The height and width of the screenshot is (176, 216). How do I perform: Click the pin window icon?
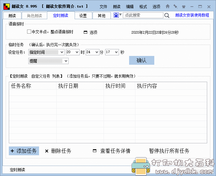175,6
